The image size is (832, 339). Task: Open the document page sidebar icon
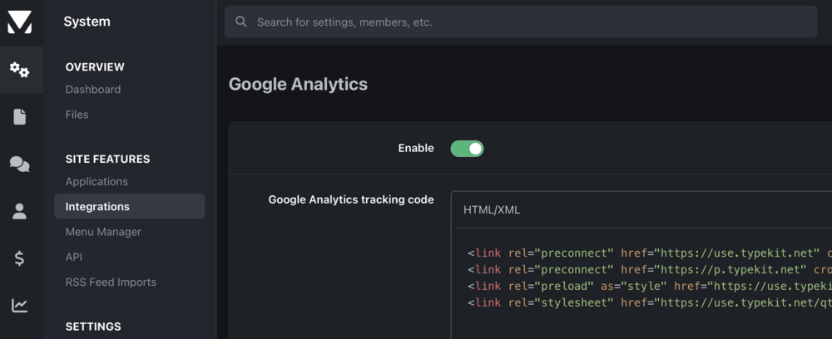point(20,116)
